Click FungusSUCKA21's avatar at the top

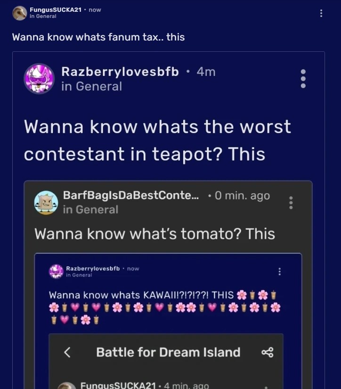20,13
